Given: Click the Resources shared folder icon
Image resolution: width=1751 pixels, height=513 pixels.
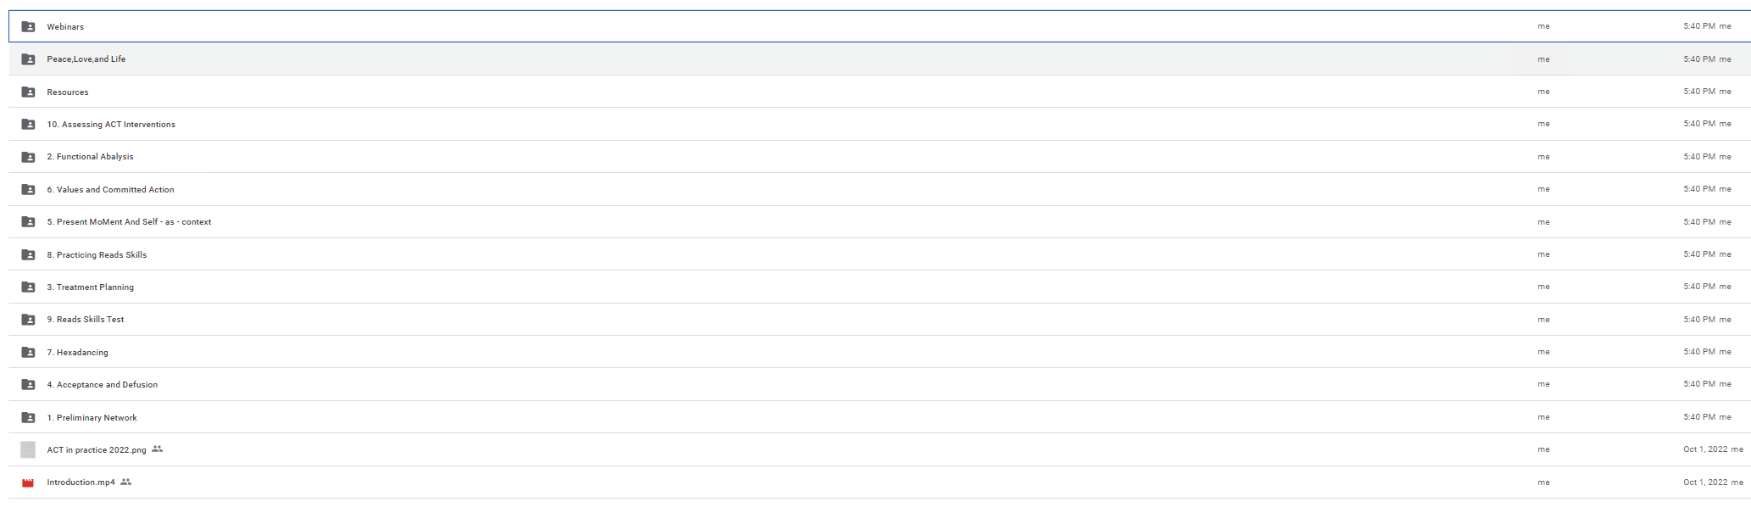Looking at the screenshot, I should tap(28, 92).
